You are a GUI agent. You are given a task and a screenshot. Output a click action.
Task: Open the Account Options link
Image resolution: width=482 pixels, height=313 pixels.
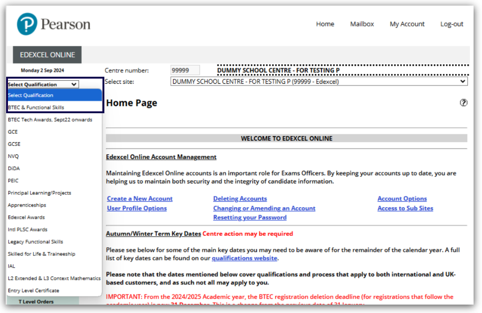tap(402, 199)
